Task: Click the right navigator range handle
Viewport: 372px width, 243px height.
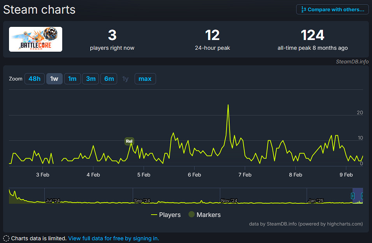Action: click(x=362, y=196)
